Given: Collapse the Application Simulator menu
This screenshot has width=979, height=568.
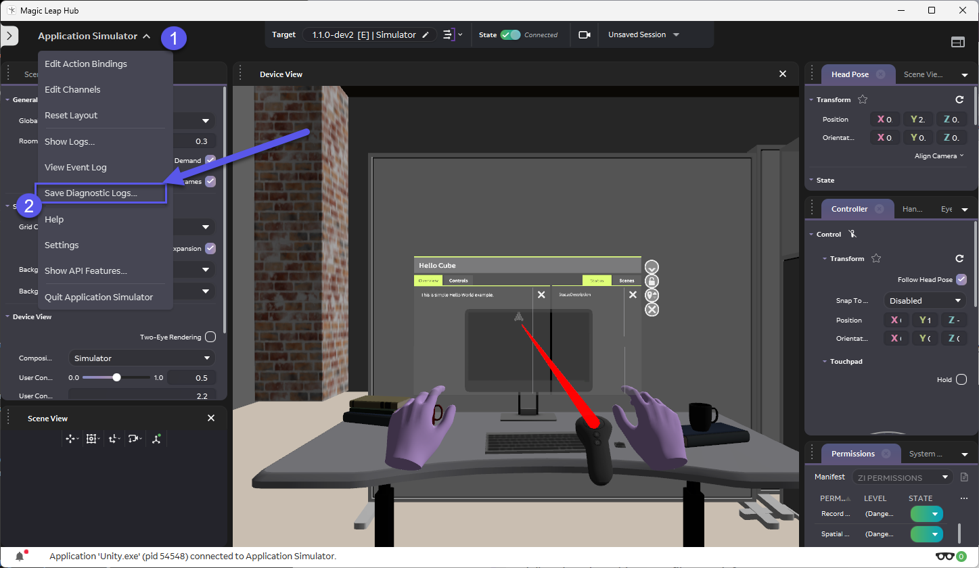Looking at the screenshot, I should [x=94, y=37].
